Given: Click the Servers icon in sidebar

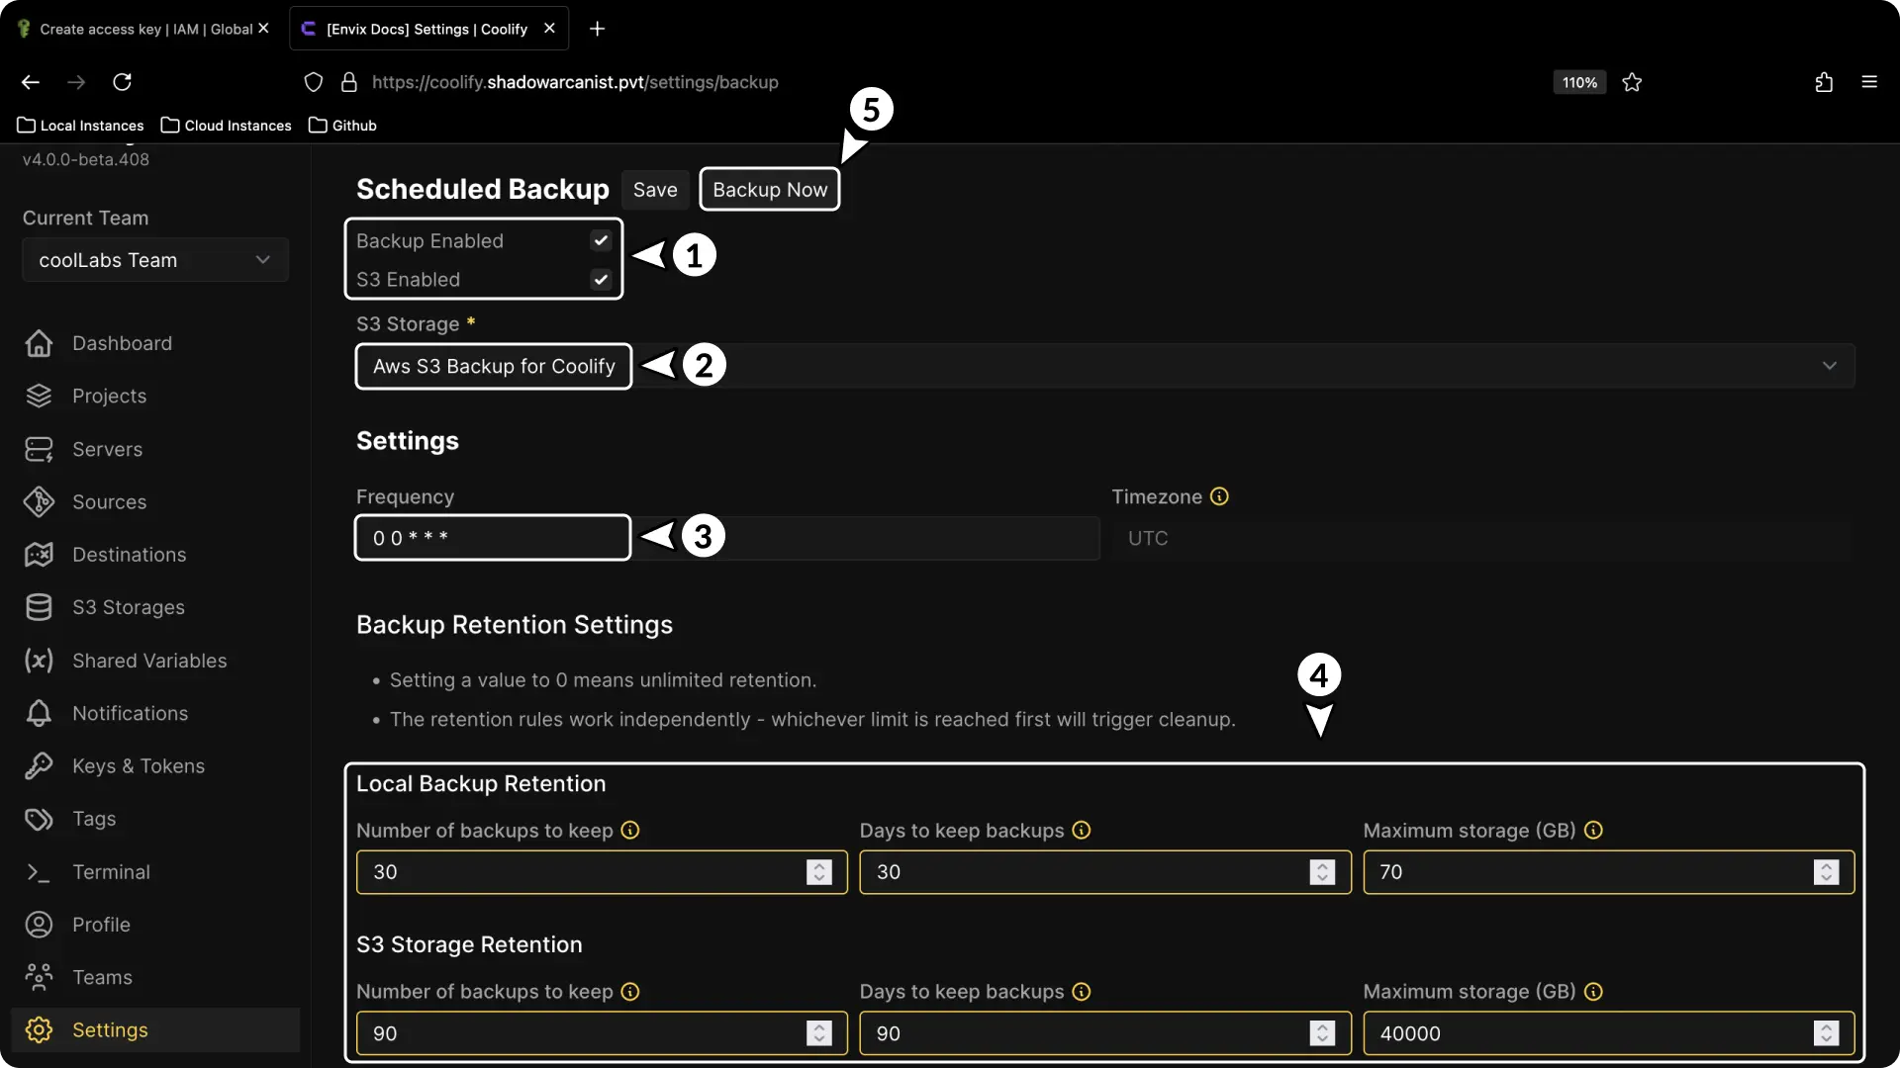Looking at the screenshot, I should tap(38, 449).
